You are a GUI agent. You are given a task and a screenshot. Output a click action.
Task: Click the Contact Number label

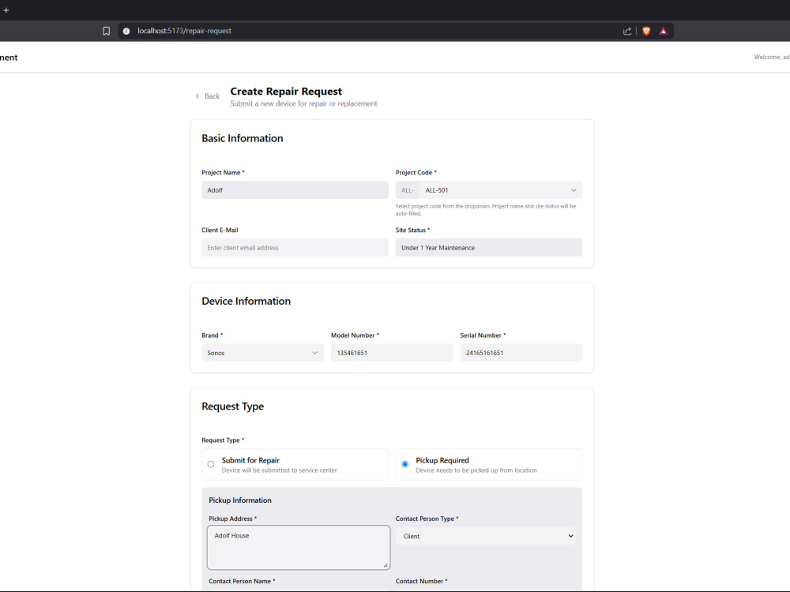pyautogui.click(x=421, y=581)
